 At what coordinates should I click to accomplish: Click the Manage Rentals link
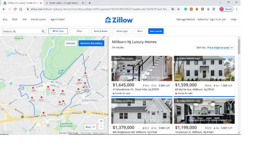click(x=185, y=20)
